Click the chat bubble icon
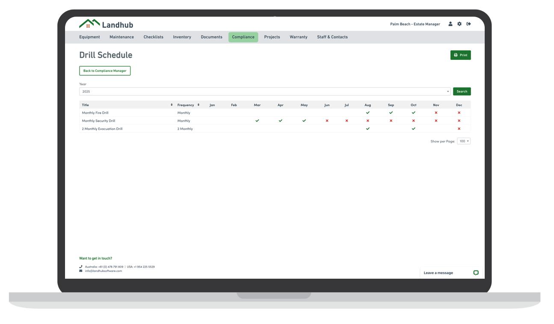Image resolution: width=554 pixels, height=324 pixels. [x=476, y=273]
